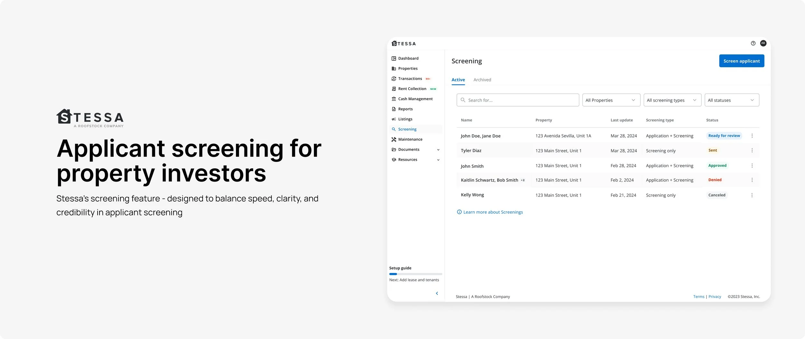Select the John Doe, Jane Doe name cell
Image resolution: width=805 pixels, height=339 pixels.
[480, 136]
